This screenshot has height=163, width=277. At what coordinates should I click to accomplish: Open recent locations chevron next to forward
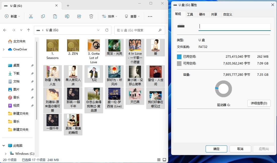(21, 30)
